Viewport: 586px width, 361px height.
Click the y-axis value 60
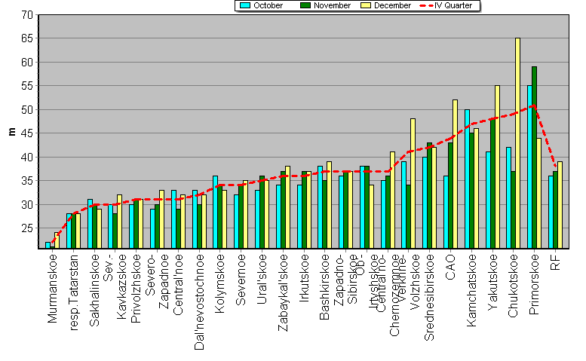click(x=27, y=63)
